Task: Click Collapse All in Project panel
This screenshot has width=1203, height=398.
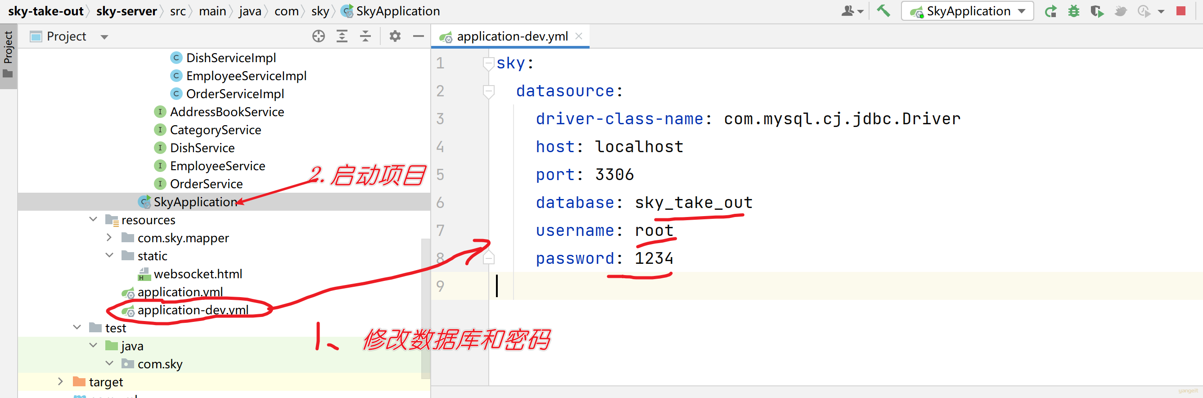Action: tap(365, 36)
